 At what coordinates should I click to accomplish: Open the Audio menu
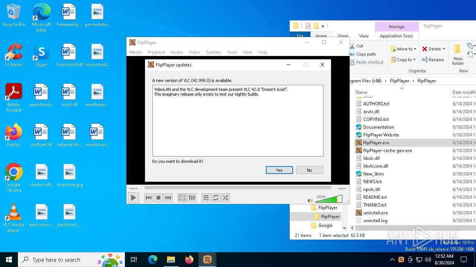point(177,52)
